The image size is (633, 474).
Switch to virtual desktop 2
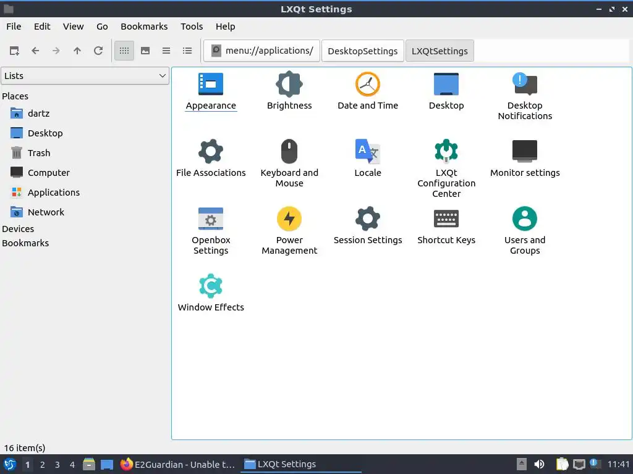click(x=43, y=465)
